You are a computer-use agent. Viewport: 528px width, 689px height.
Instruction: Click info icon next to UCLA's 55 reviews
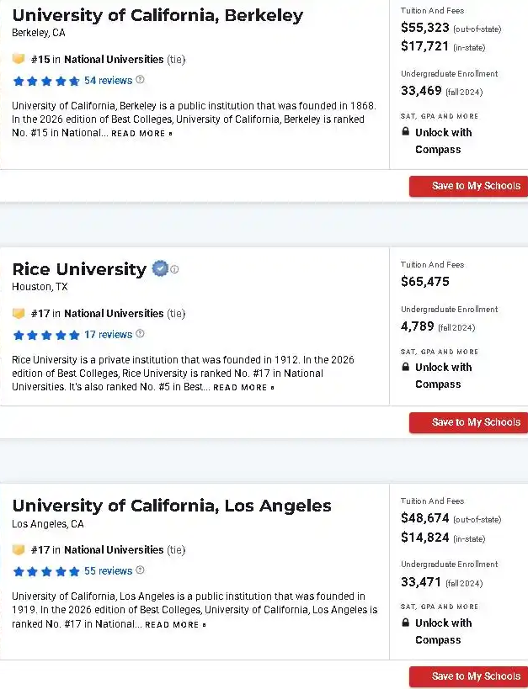[x=140, y=570]
